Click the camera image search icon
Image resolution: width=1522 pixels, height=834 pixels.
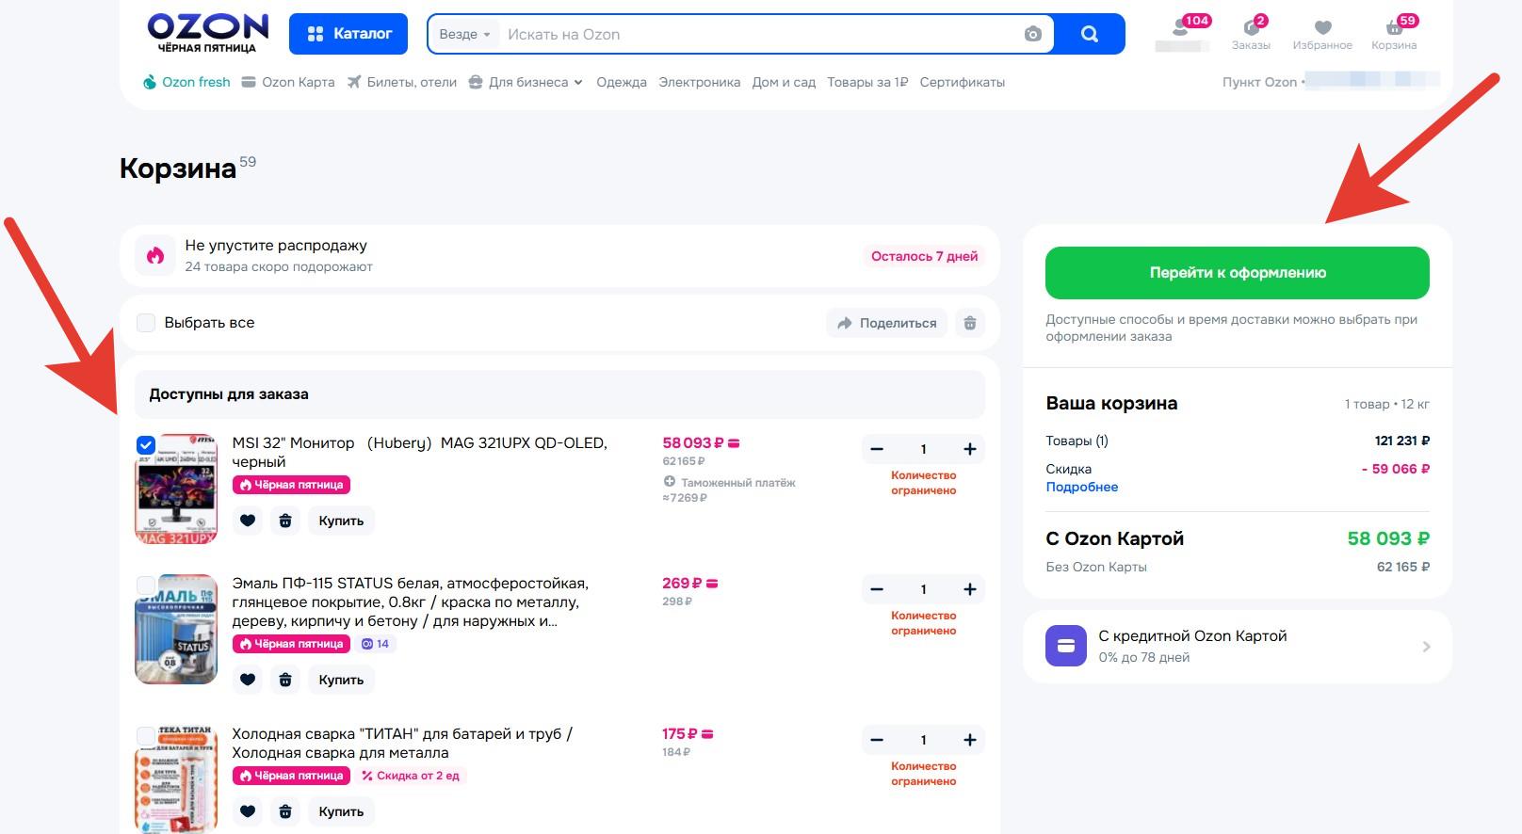[x=1032, y=35]
